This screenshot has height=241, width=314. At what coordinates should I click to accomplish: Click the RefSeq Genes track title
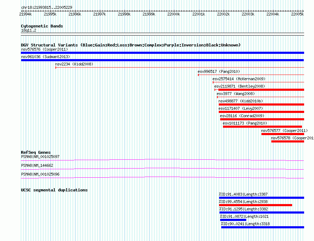pyautogui.click(x=36, y=152)
